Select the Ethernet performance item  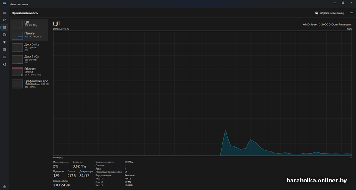(x=29, y=72)
